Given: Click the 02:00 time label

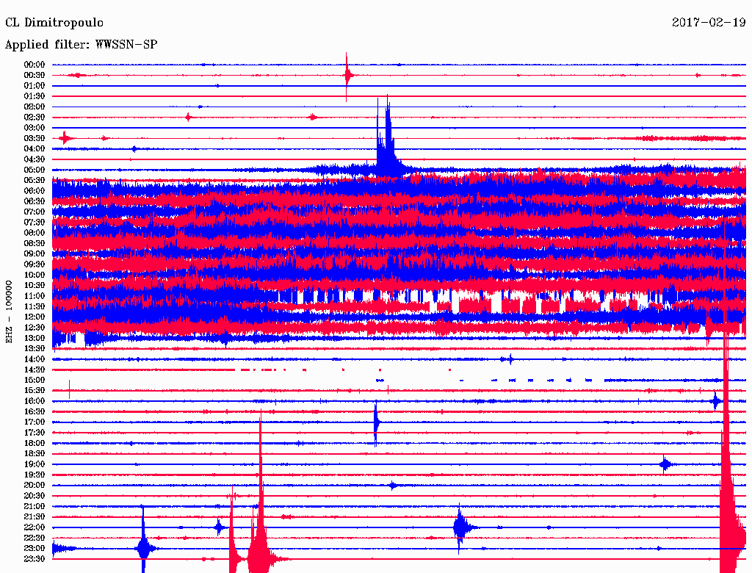Looking at the screenshot, I should coord(35,107).
